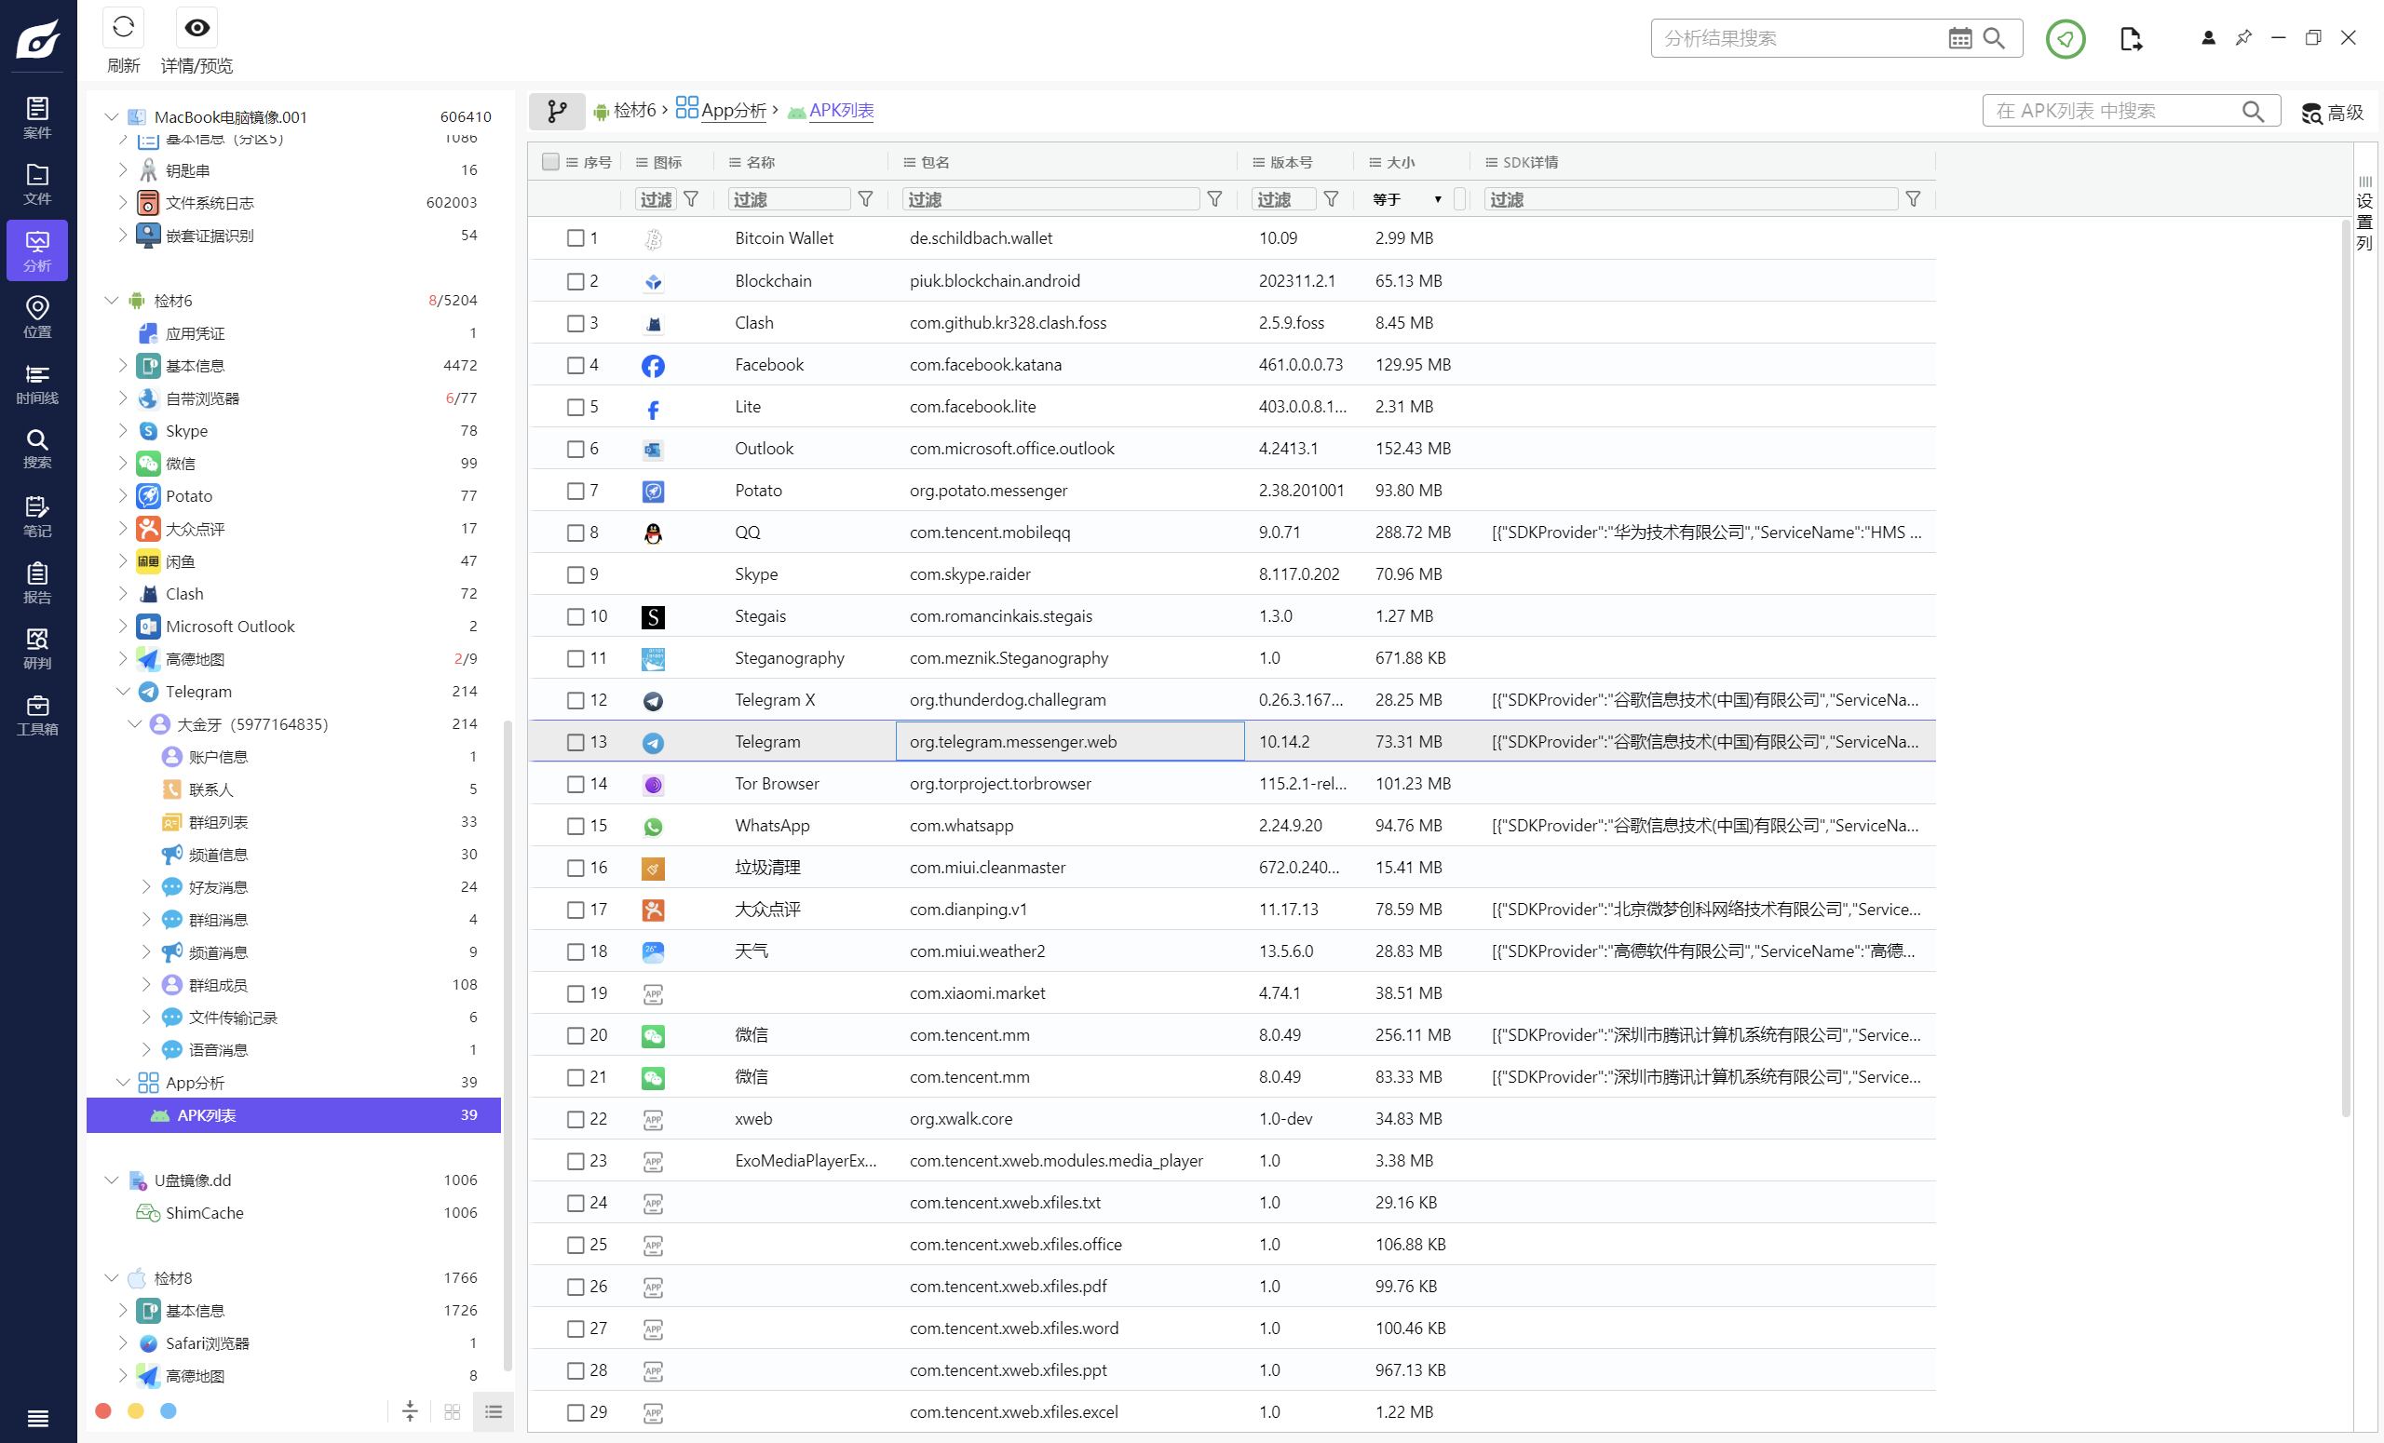Select the 分析 sidebar tab

click(36, 250)
